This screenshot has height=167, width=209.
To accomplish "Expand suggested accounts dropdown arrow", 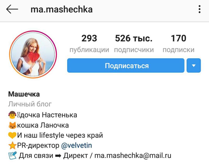I will coord(194,65).
